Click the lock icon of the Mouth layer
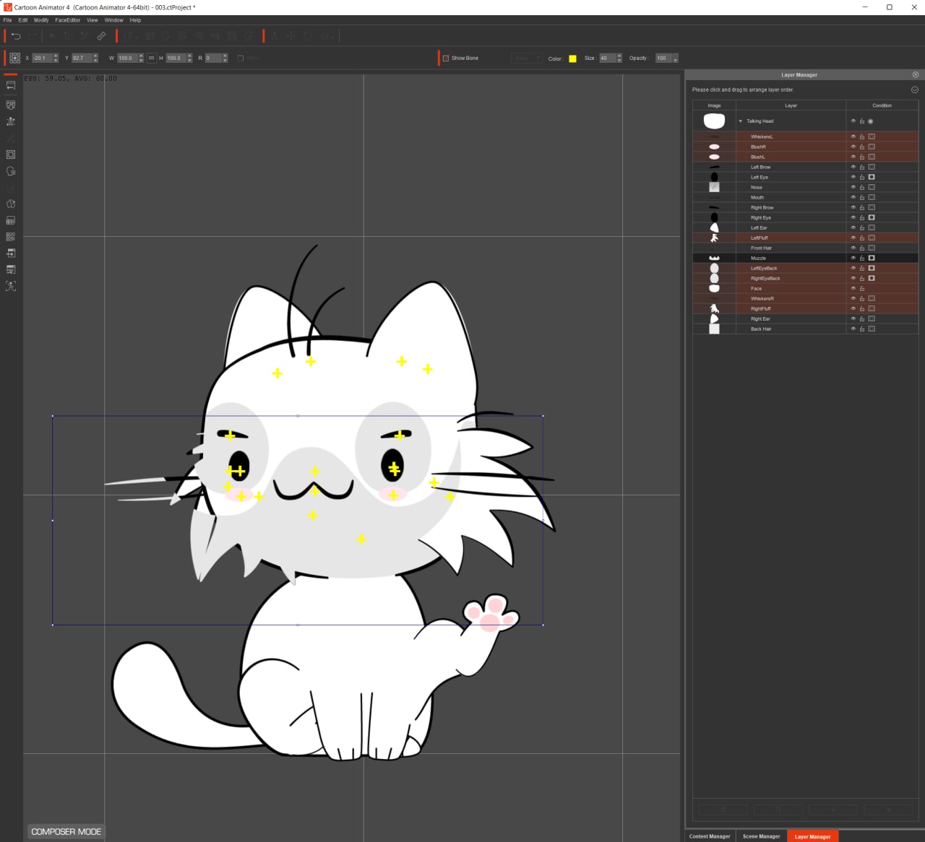The image size is (925, 842). (x=862, y=197)
